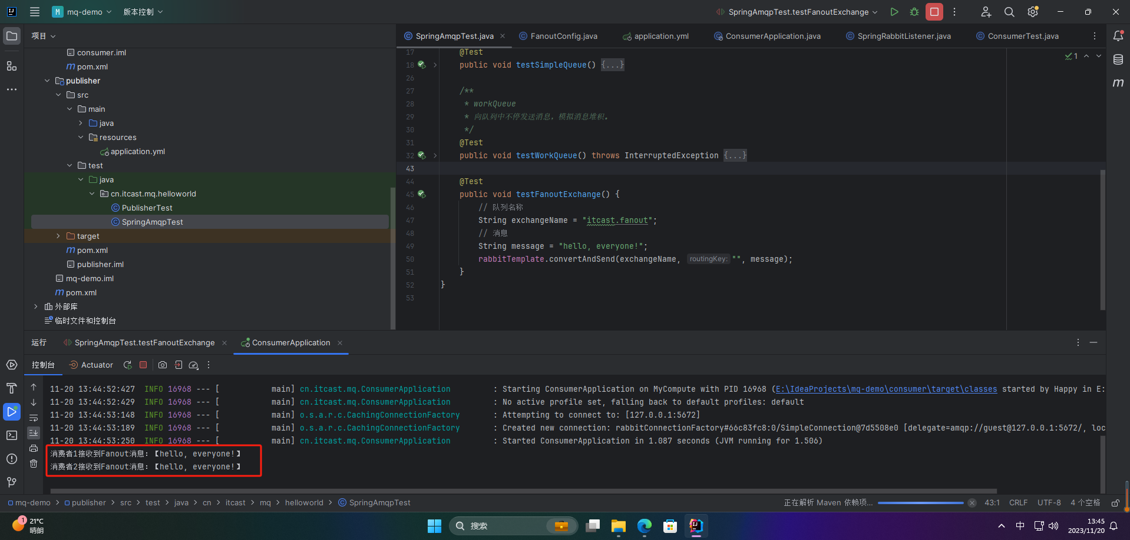Collapse the publisher module node
The height and width of the screenshot is (540, 1130).
coord(47,81)
